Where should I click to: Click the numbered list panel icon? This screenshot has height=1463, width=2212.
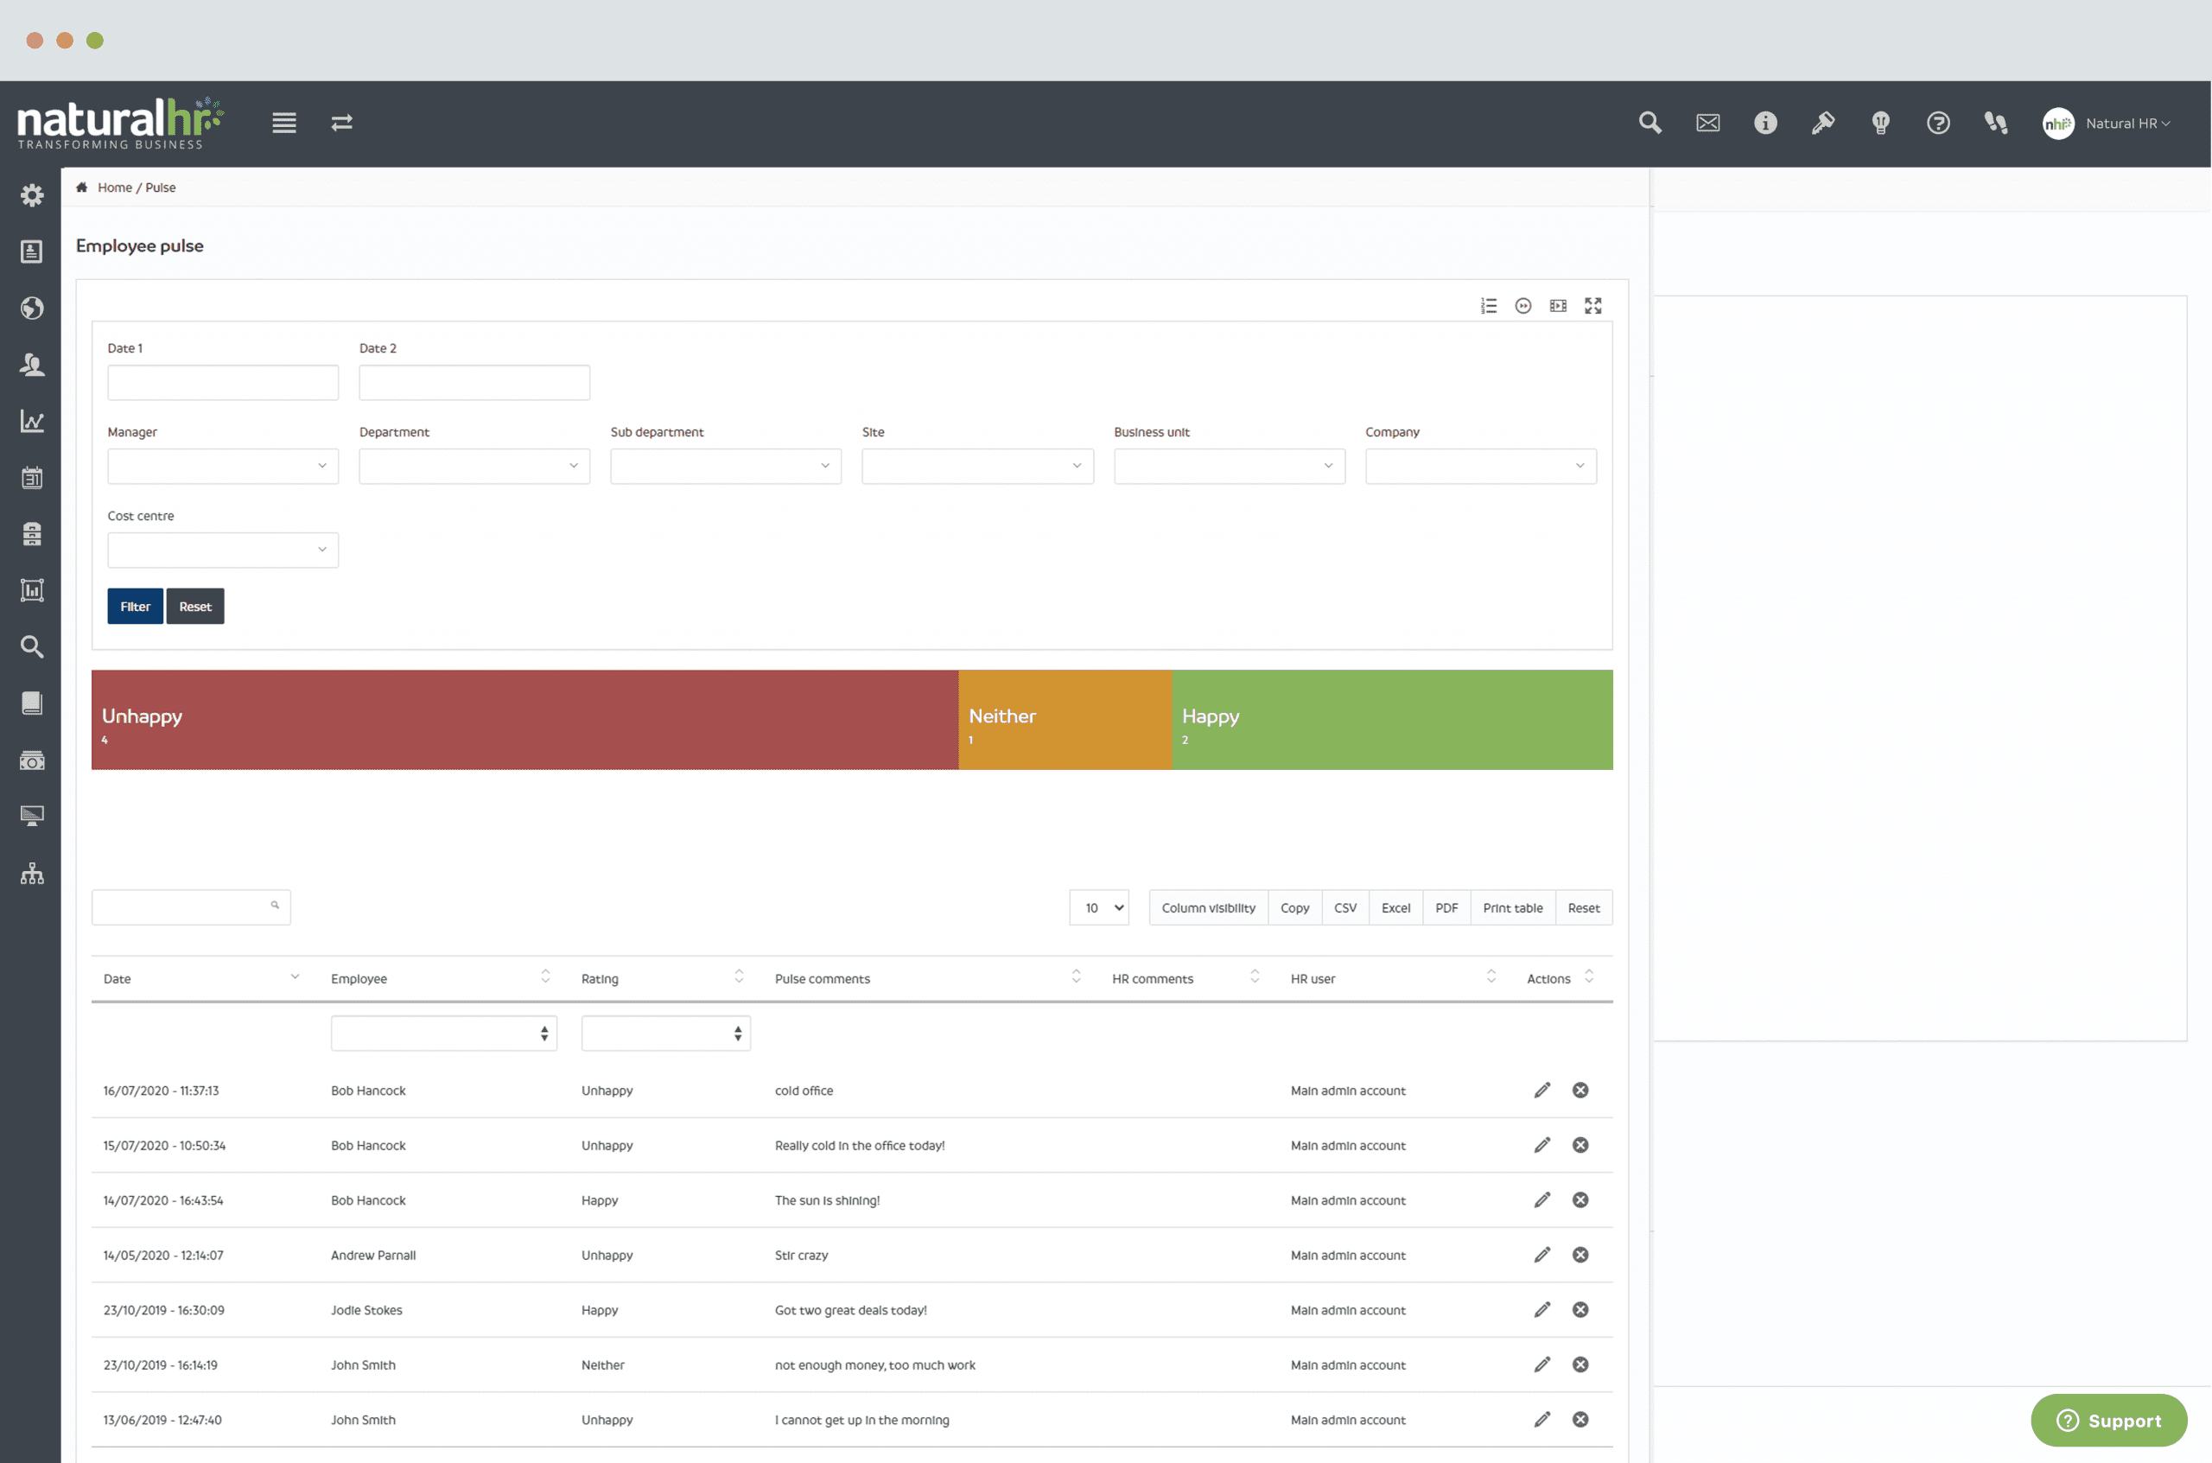pyautogui.click(x=1488, y=306)
